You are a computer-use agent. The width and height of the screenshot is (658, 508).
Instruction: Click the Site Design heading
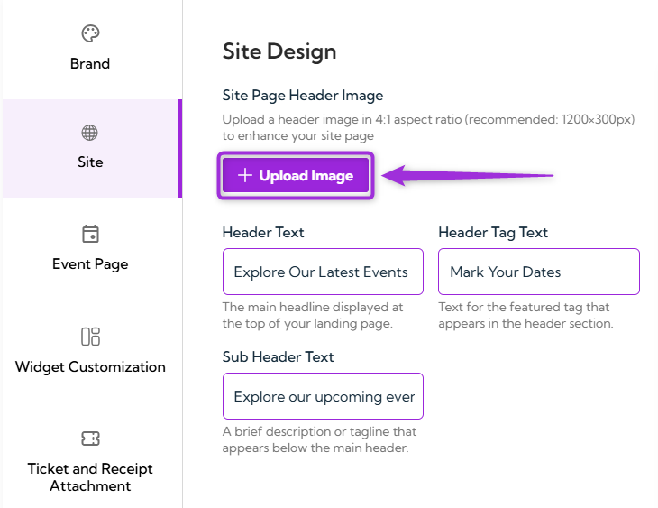click(x=279, y=51)
